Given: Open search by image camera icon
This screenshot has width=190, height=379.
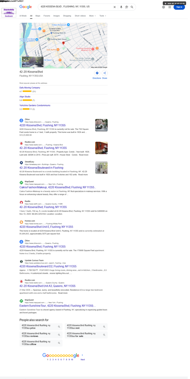Looking at the screenshot, I should (127, 7).
